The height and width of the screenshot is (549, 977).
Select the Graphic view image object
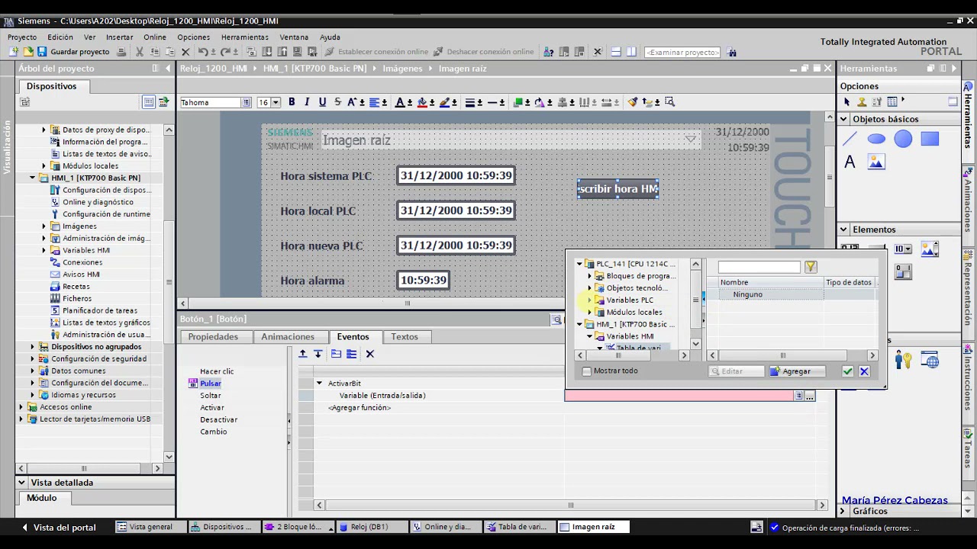[x=876, y=162]
